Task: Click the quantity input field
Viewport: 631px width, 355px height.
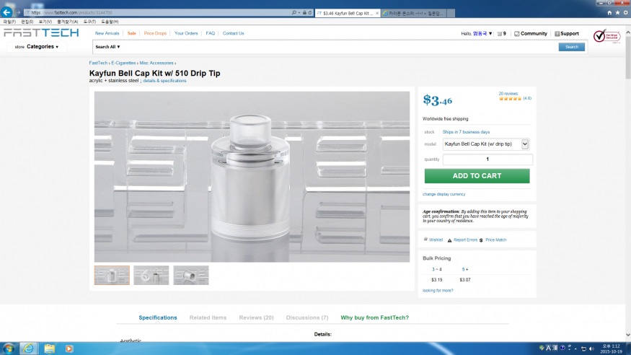Action: (487, 159)
